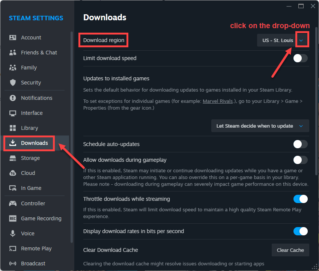Open the Marvel Rivals link
Screen dimensions: 319x271
218,101
